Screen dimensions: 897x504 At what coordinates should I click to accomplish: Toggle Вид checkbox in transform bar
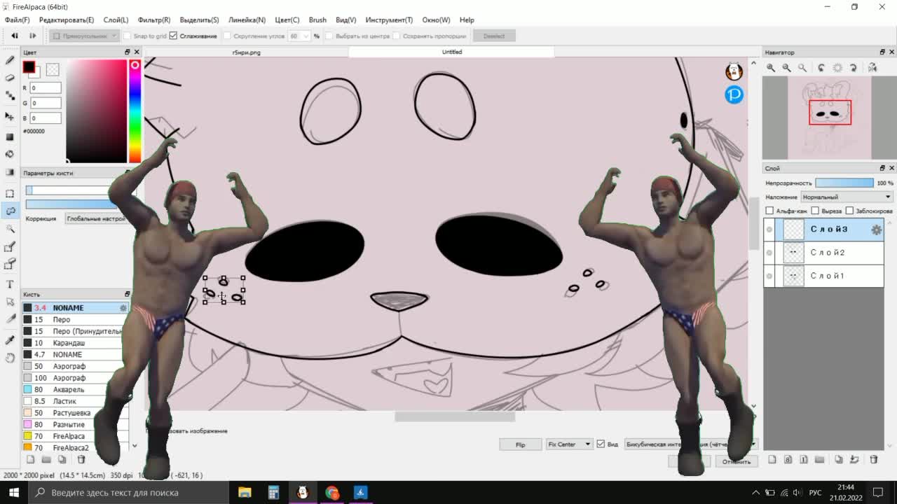pos(601,444)
